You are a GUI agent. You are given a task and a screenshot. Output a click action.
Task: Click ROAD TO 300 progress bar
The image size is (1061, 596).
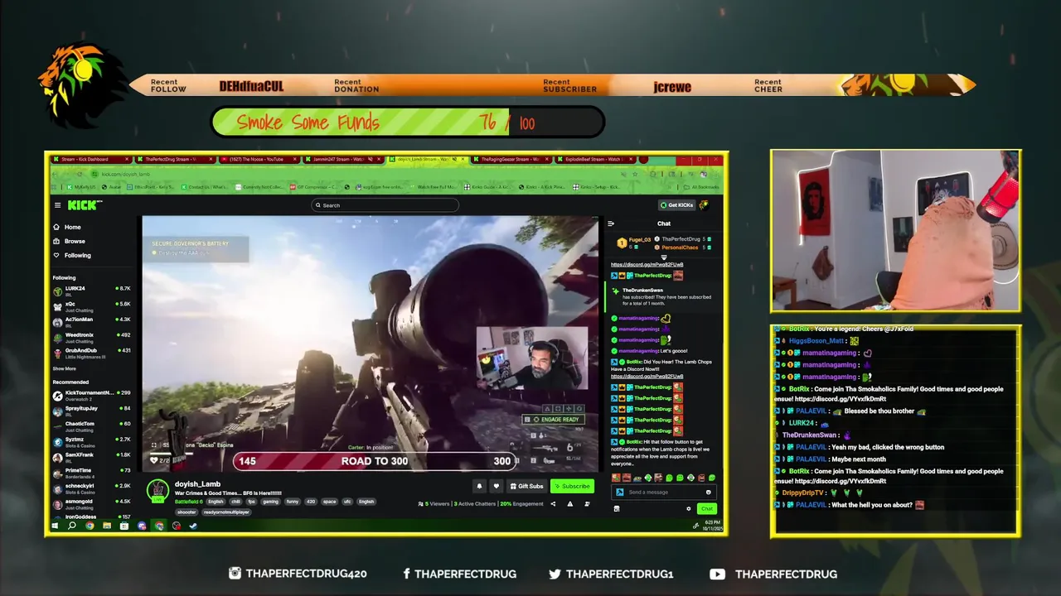tap(375, 461)
